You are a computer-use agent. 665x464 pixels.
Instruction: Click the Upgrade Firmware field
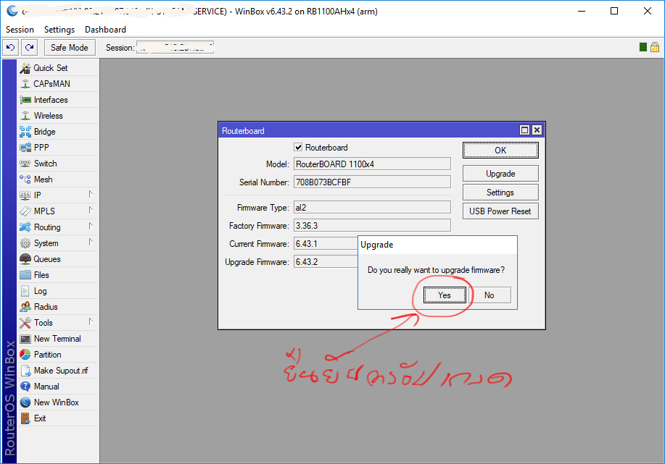(326, 262)
